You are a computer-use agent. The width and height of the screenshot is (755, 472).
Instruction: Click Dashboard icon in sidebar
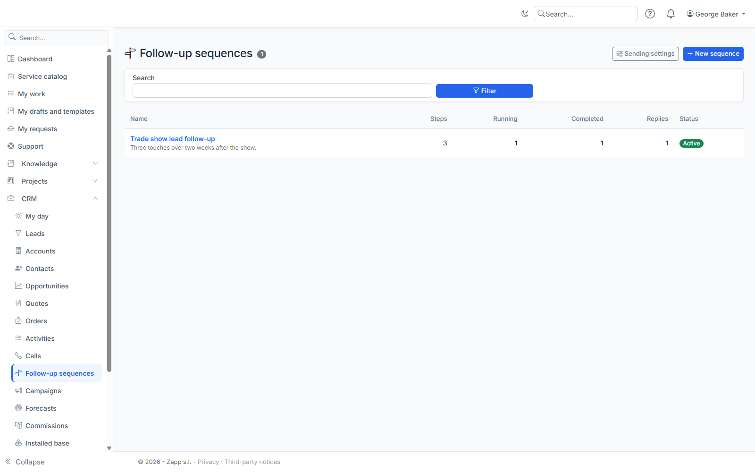click(x=11, y=59)
